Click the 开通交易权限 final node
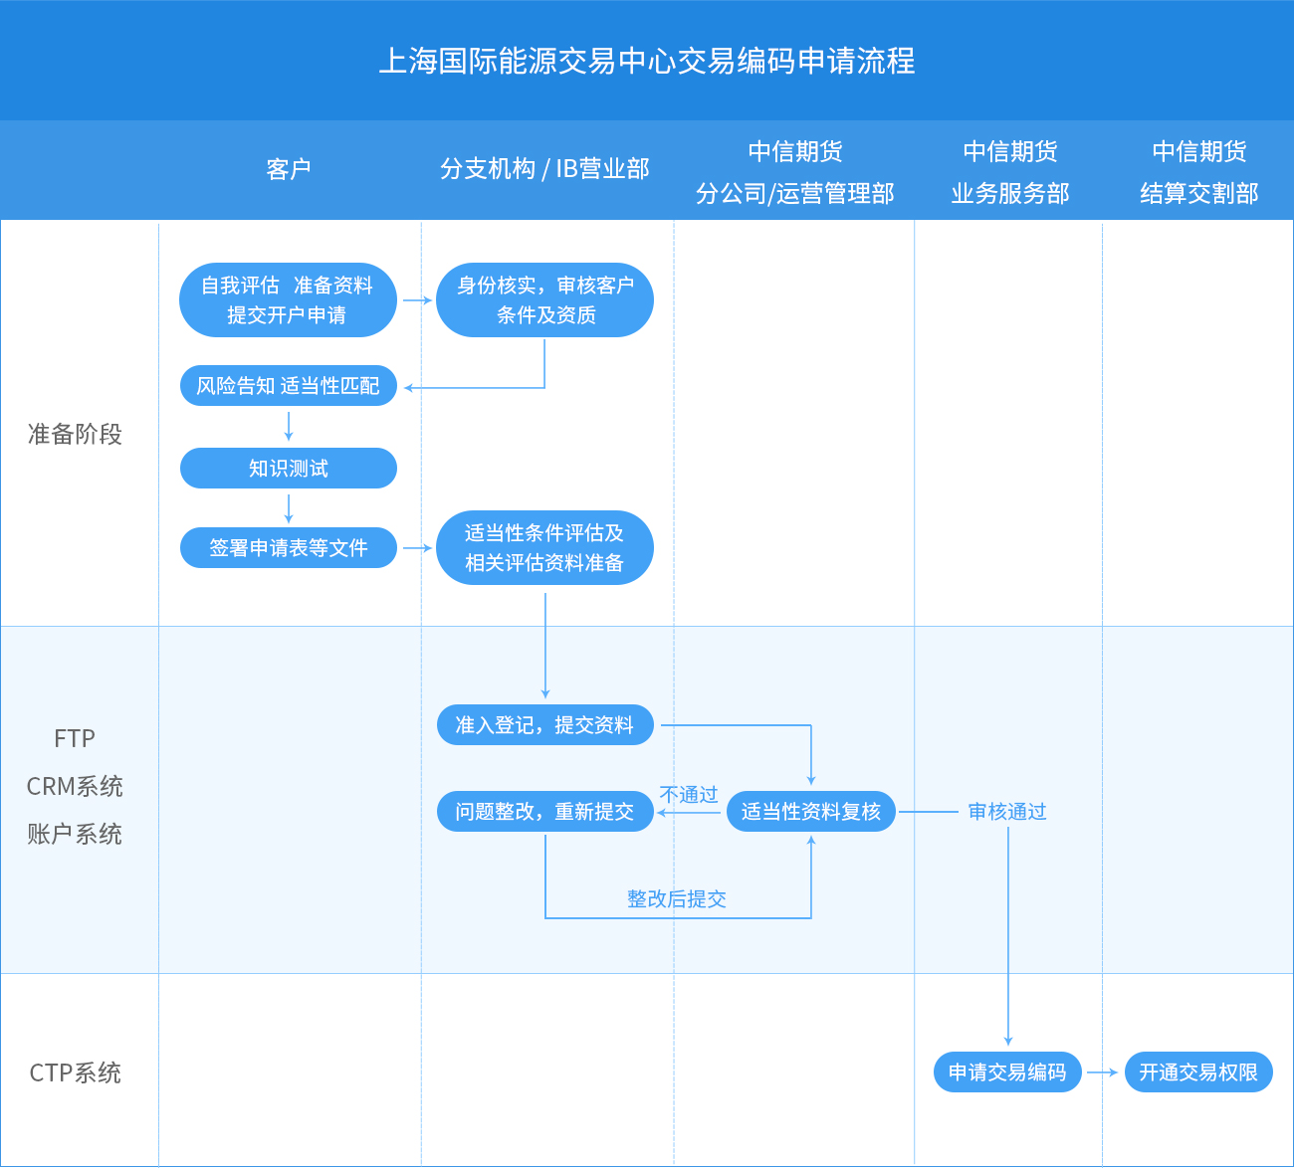1294x1168 pixels. pos(1198,1071)
